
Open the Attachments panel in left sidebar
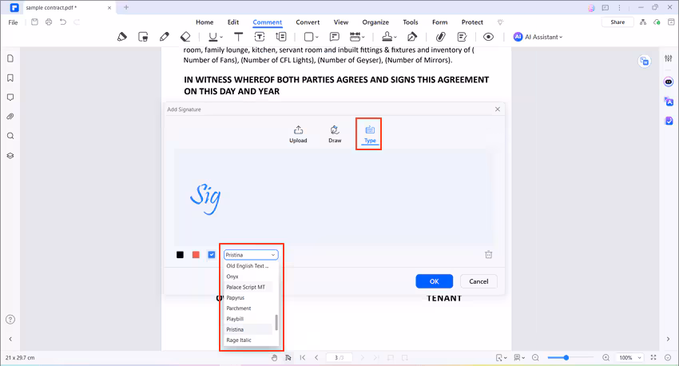(x=10, y=117)
